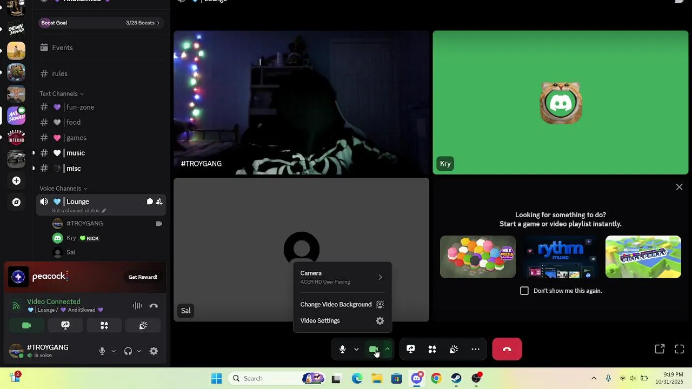Click Get Reward! on Peacock banner
Screen dimensions: 692x389
143,277
